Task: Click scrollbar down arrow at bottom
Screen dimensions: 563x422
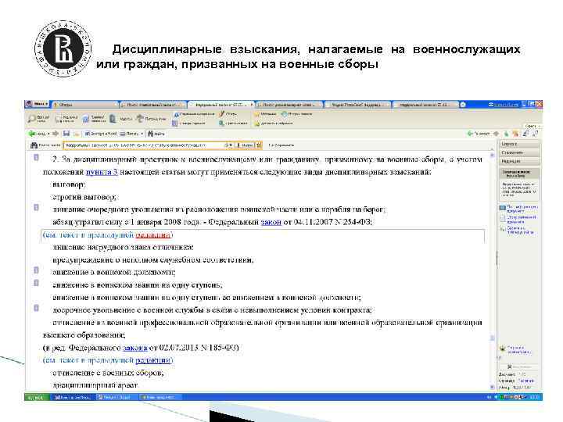Action: click(493, 387)
